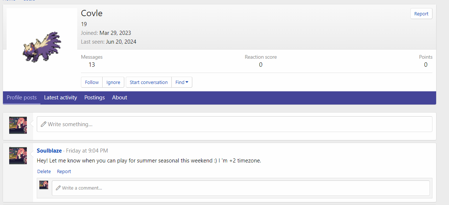449x205 pixels.
Task: Report Soulblaze's profile post
Action: (64, 171)
